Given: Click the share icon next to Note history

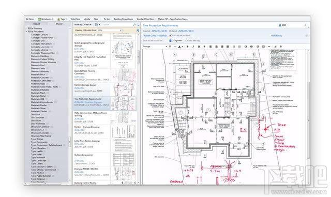Looking at the screenshot, I should (307, 36).
